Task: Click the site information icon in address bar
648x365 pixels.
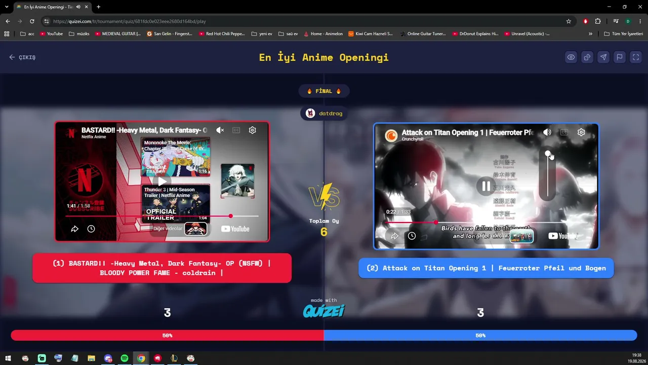Action: click(47, 21)
